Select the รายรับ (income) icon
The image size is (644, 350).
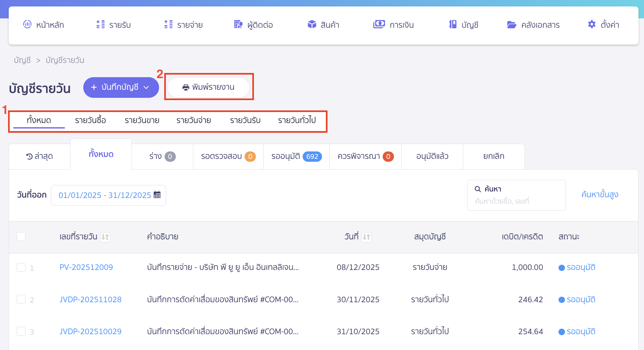[100, 24]
